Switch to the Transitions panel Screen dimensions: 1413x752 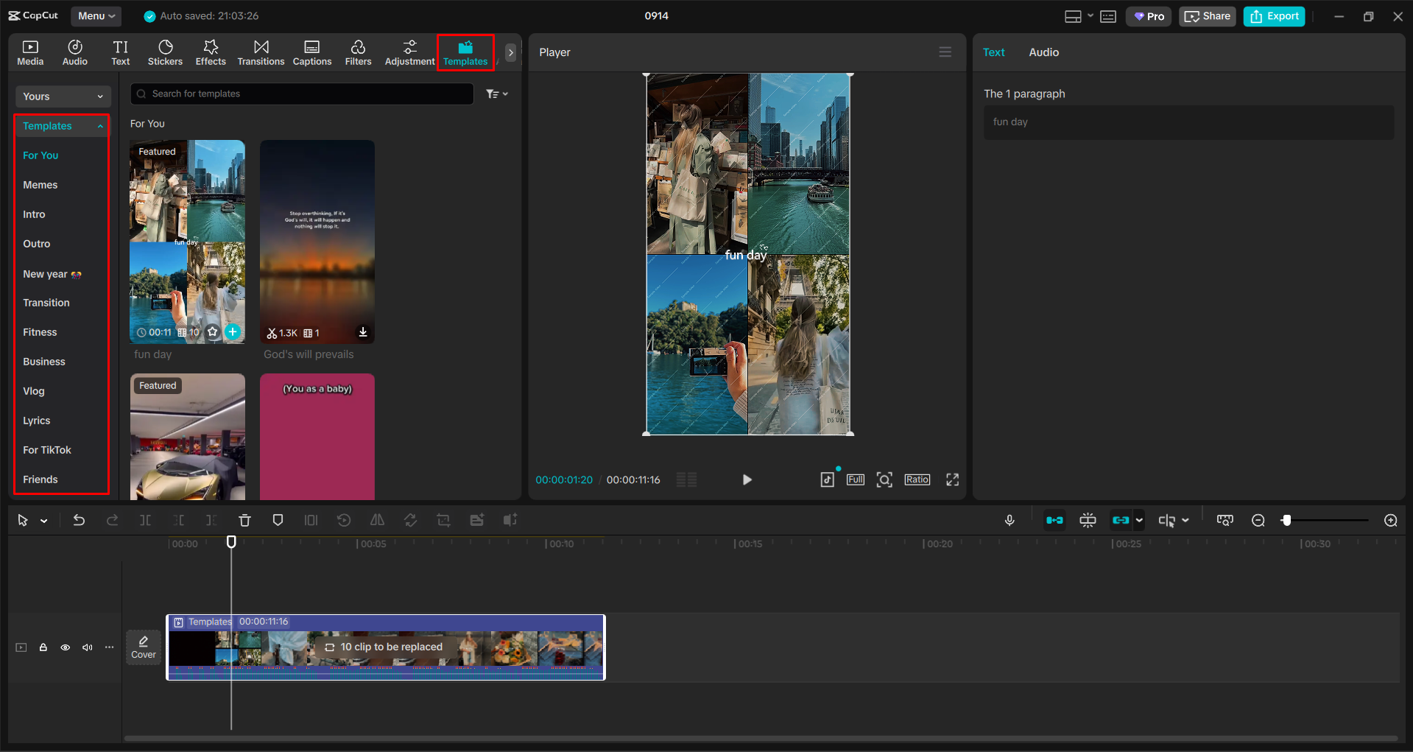click(x=261, y=52)
